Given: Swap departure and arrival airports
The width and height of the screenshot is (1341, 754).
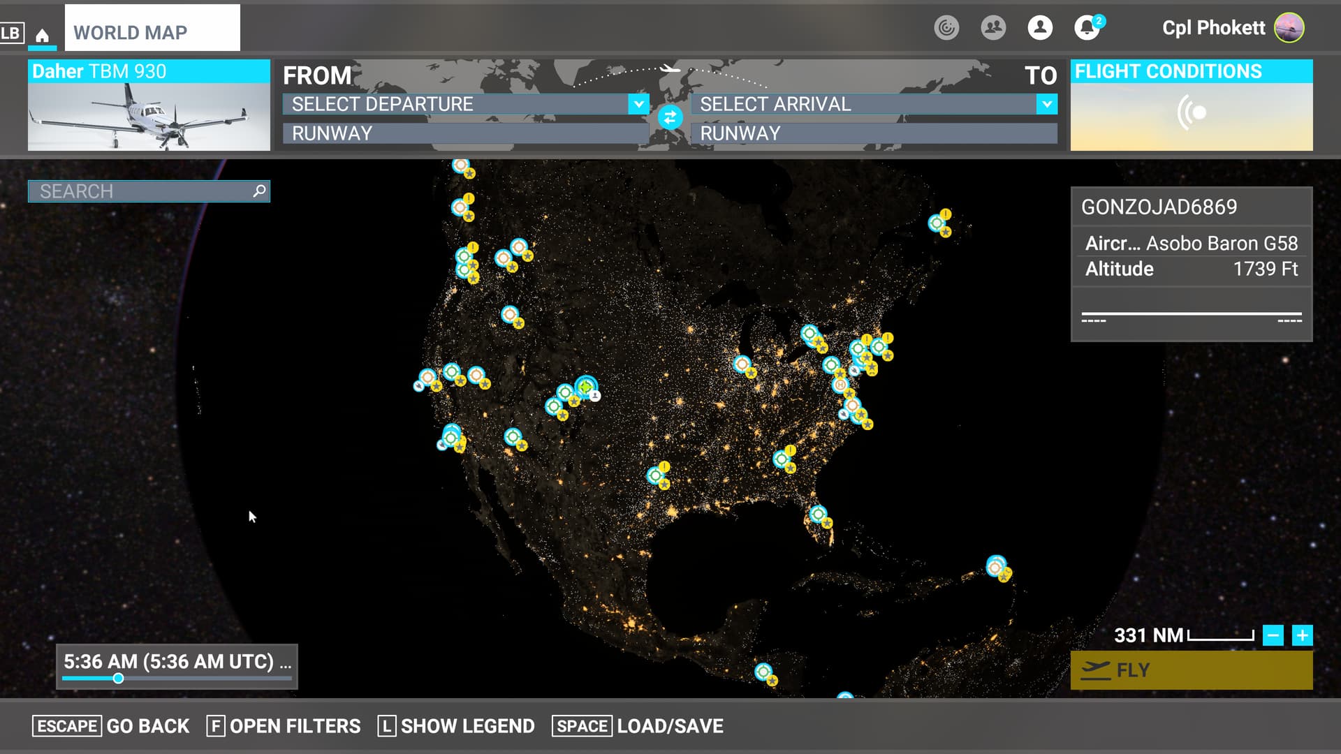Looking at the screenshot, I should [670, 117].
